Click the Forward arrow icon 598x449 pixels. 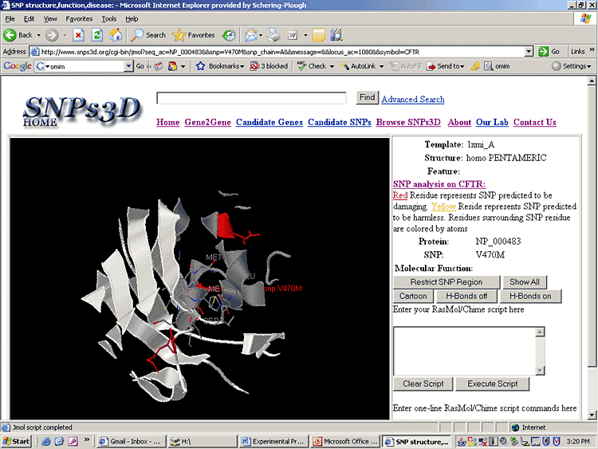point(52,35)
